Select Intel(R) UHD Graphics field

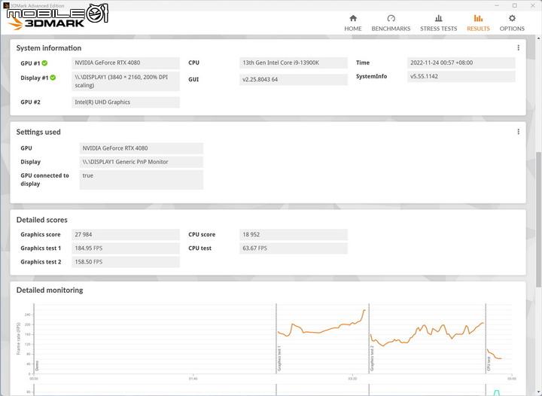pyautogui.click(x=126, y=102)
